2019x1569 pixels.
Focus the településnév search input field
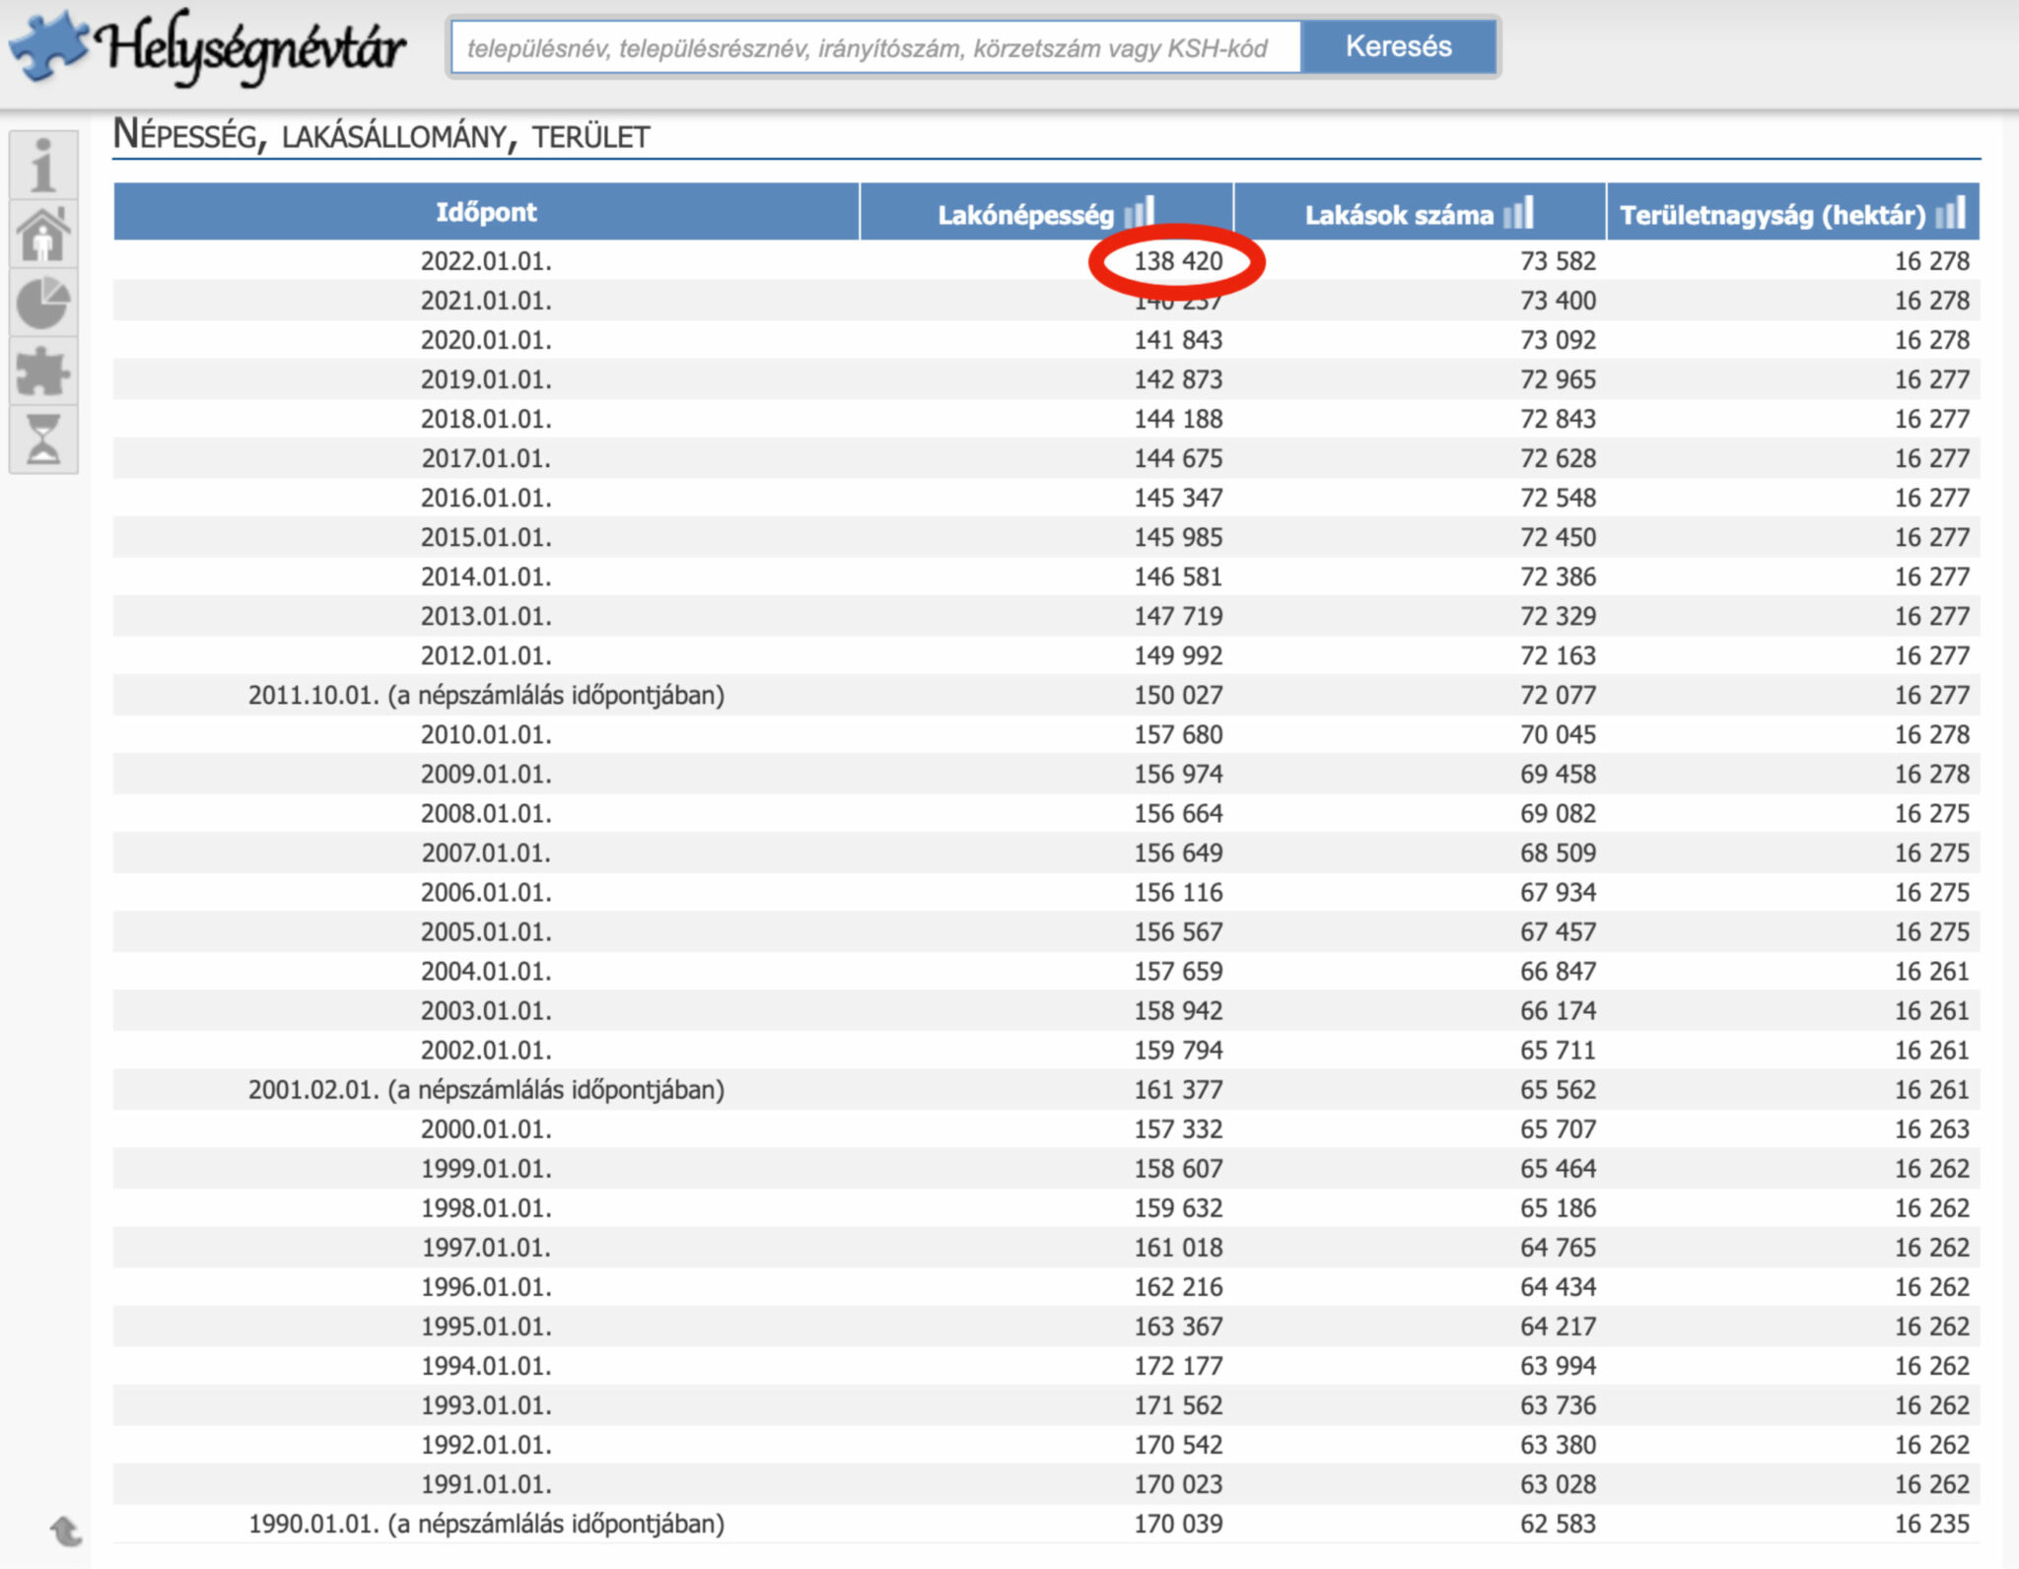[875, 47]
